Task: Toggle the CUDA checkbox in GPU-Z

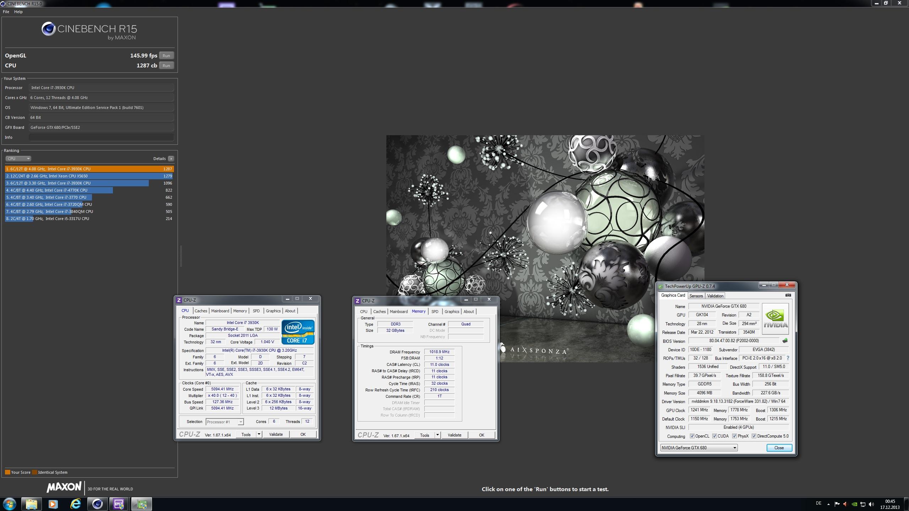Action: pyautogui.click(x=714, y=436)
